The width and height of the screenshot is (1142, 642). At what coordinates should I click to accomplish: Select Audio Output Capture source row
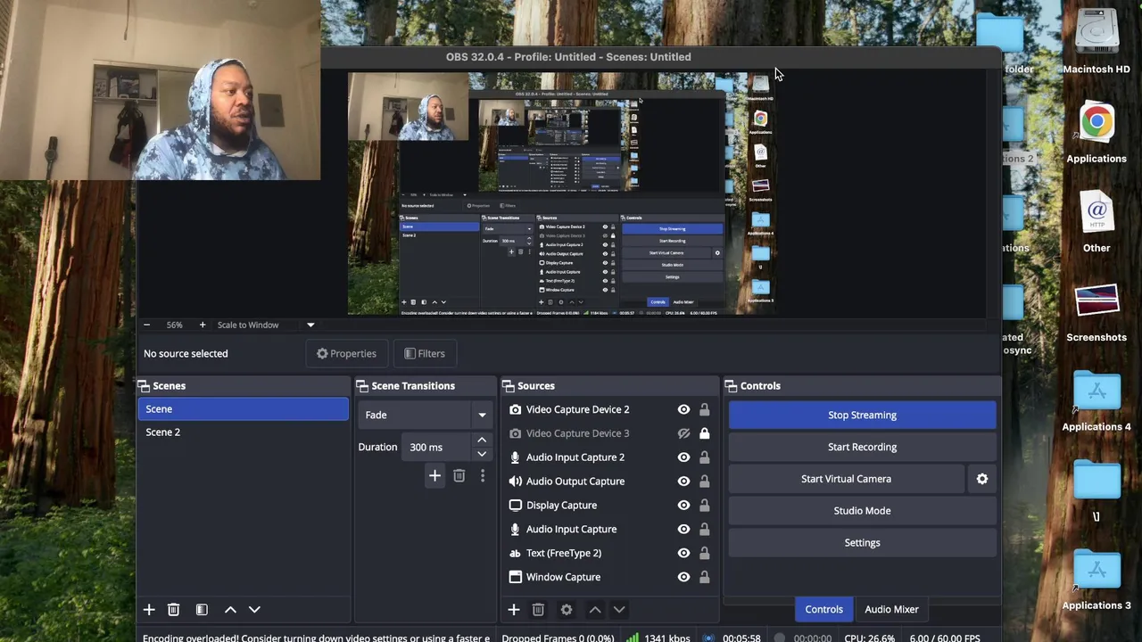[x=609, y=481]
